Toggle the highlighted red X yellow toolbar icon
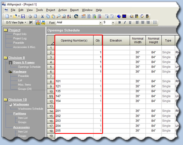The width and height of the screenshot is (183, 145). click(38, 23)
